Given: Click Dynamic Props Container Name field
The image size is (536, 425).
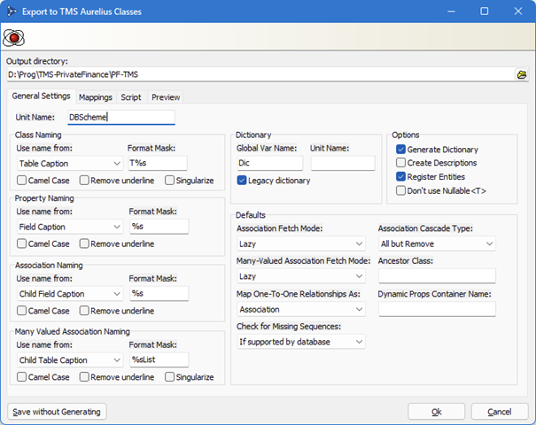Looking at the screenshot, I should (437, 309).
